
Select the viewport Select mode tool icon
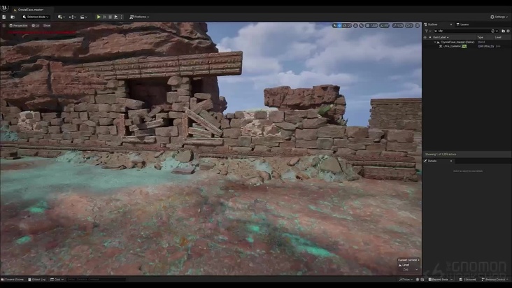tap(335, 25)
